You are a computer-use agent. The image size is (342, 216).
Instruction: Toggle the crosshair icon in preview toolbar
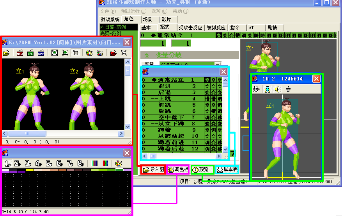click(288, 89)
